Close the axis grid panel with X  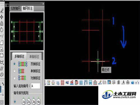43,4
